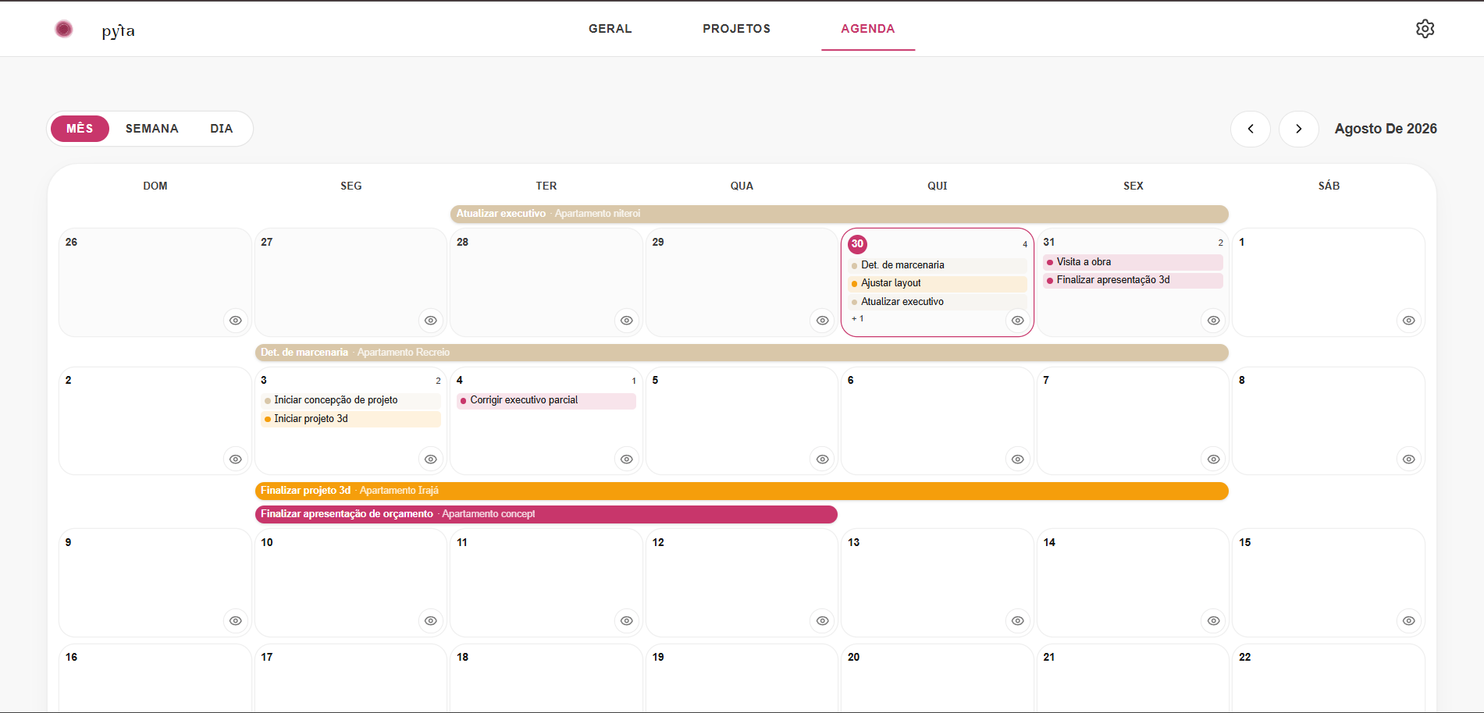Click eye icon on day 11
This screenshot has width=1484, height=713.
coord(627,621)
